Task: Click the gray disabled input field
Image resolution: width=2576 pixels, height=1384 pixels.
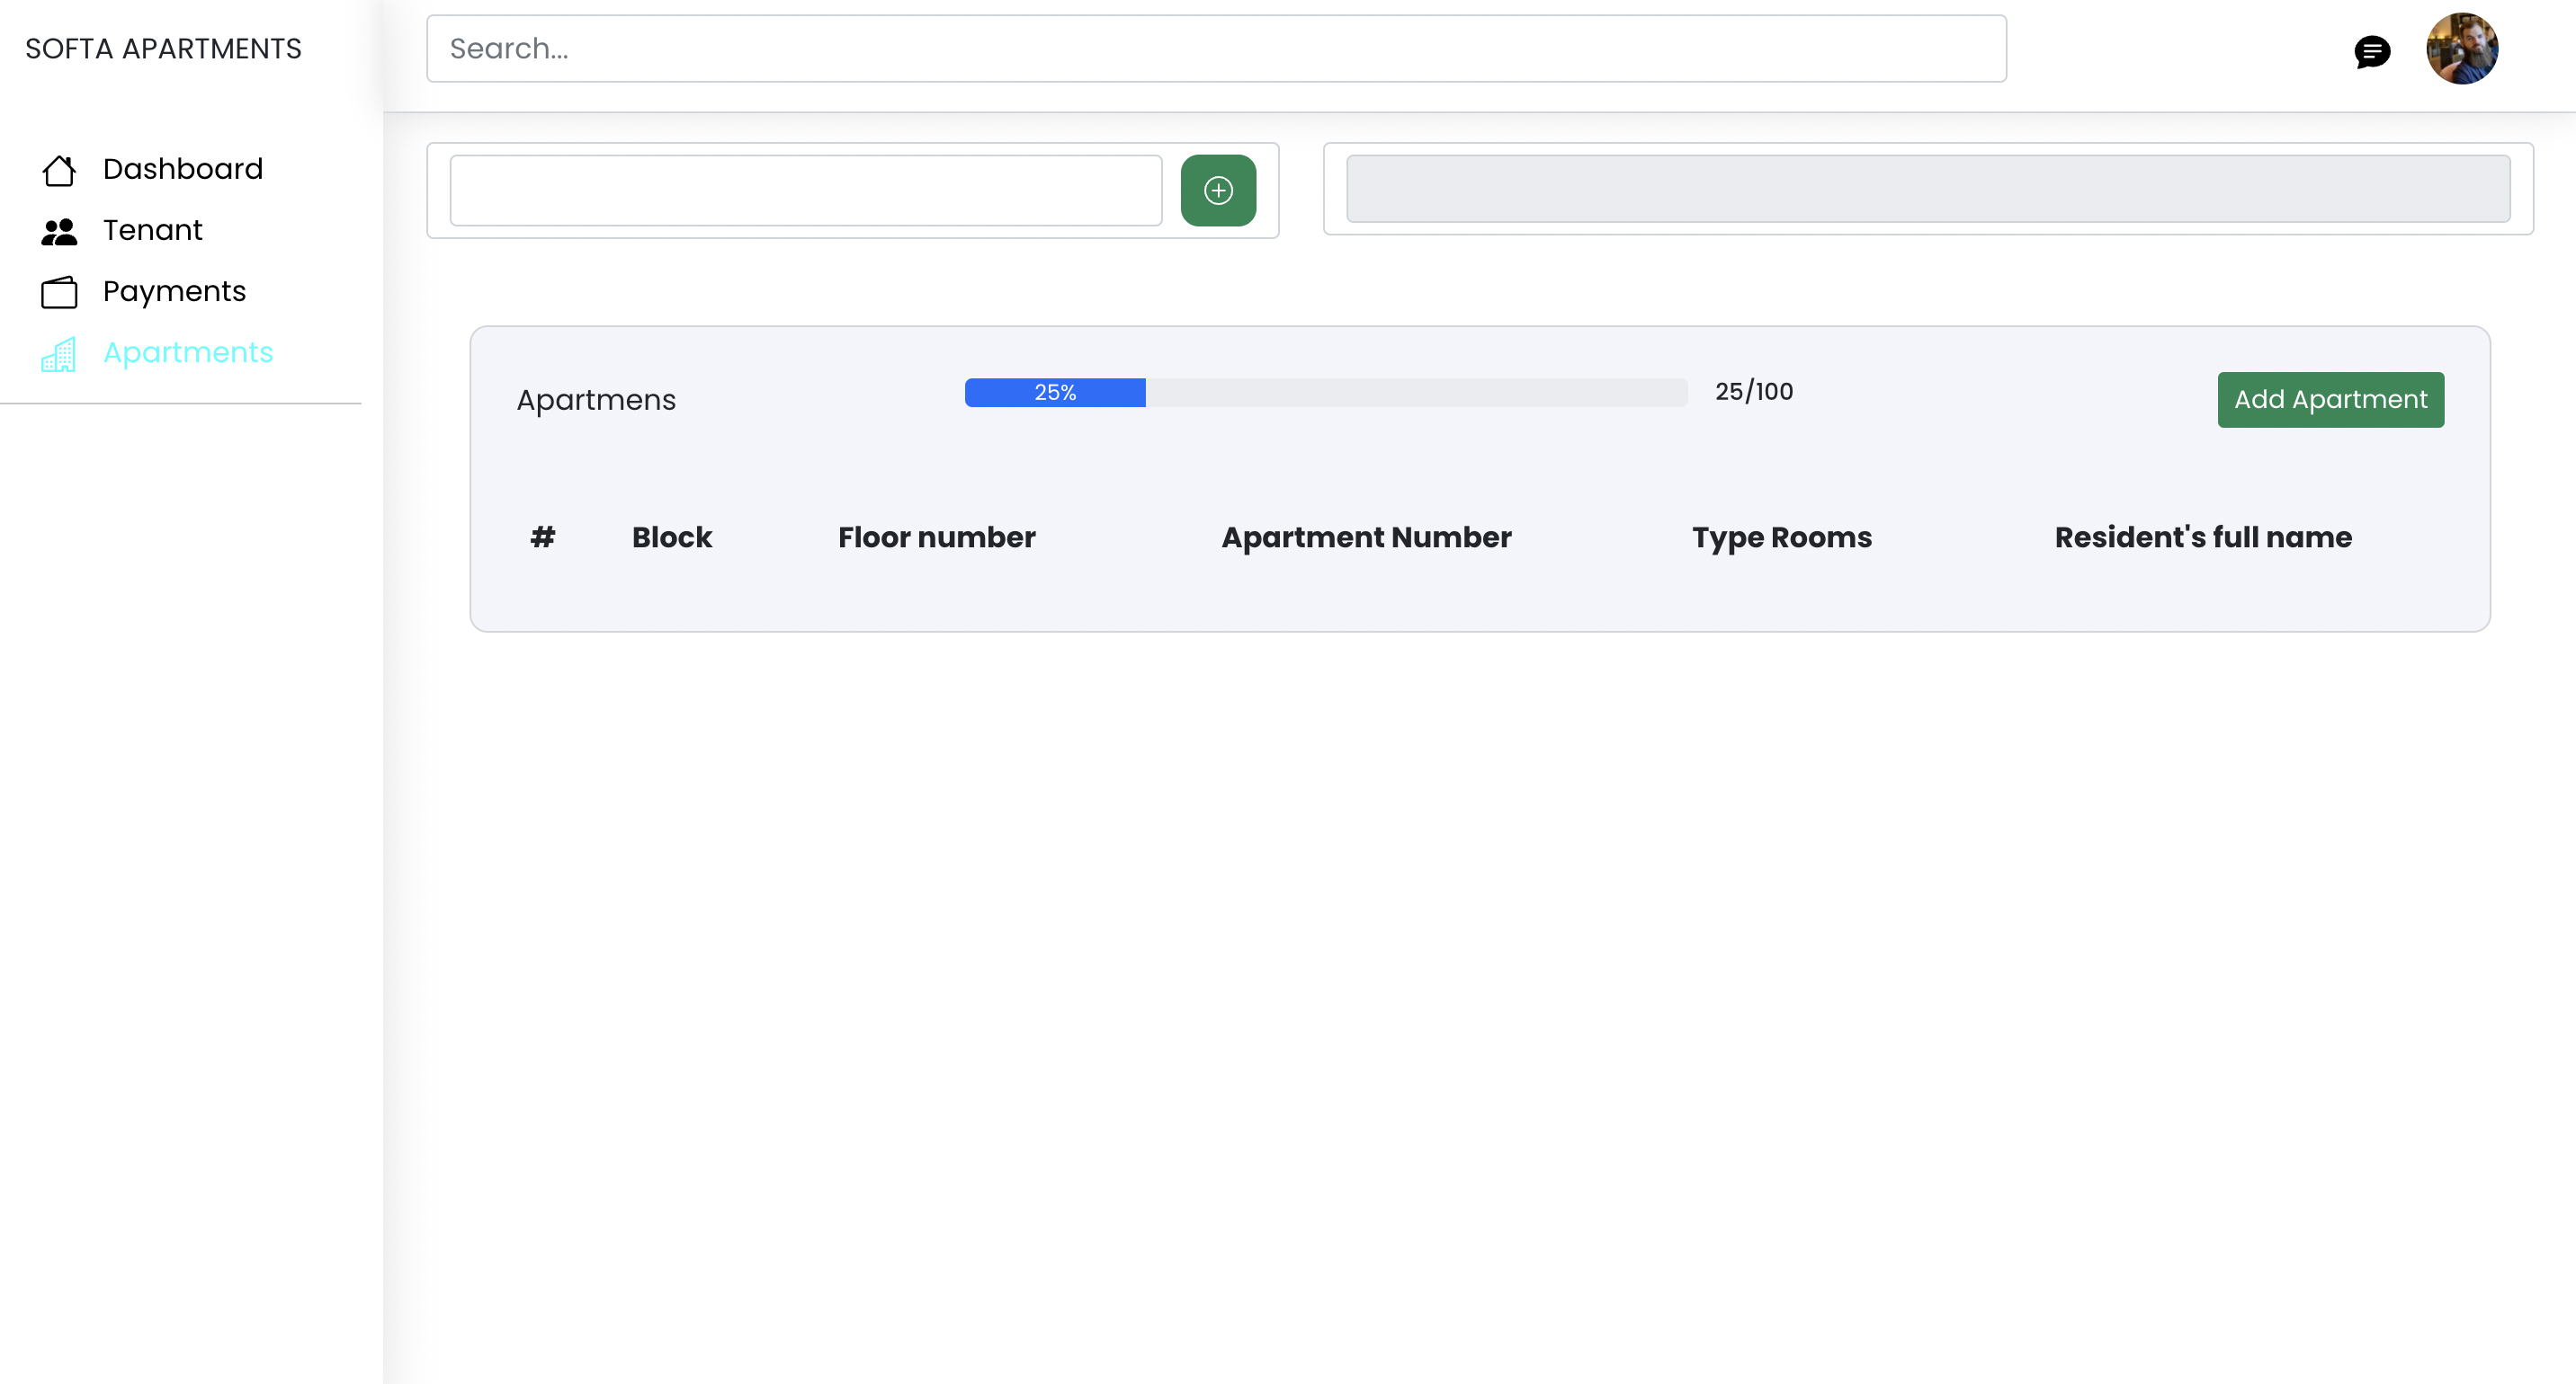Action: pos(1927,188)
